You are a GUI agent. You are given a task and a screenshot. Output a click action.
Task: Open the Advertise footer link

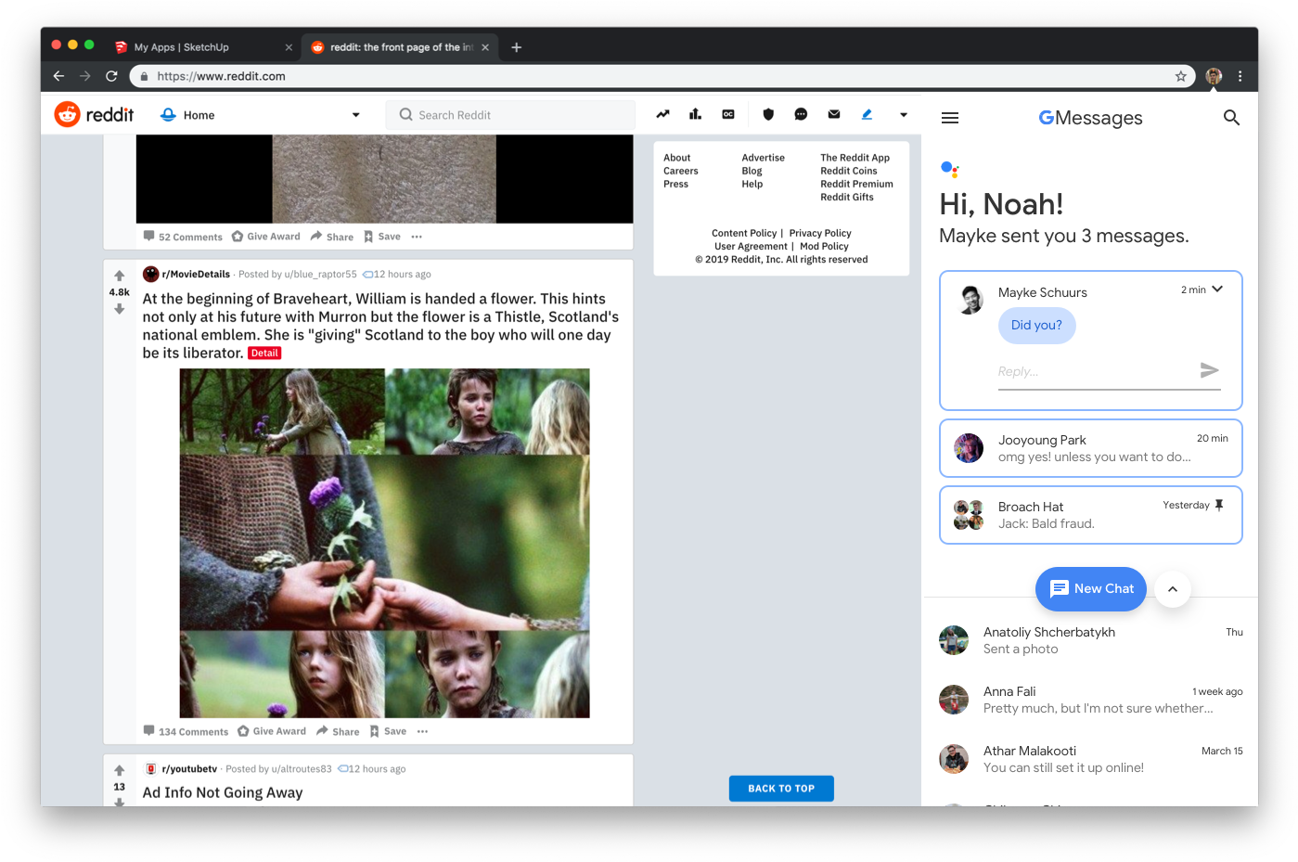coord(764,158)
